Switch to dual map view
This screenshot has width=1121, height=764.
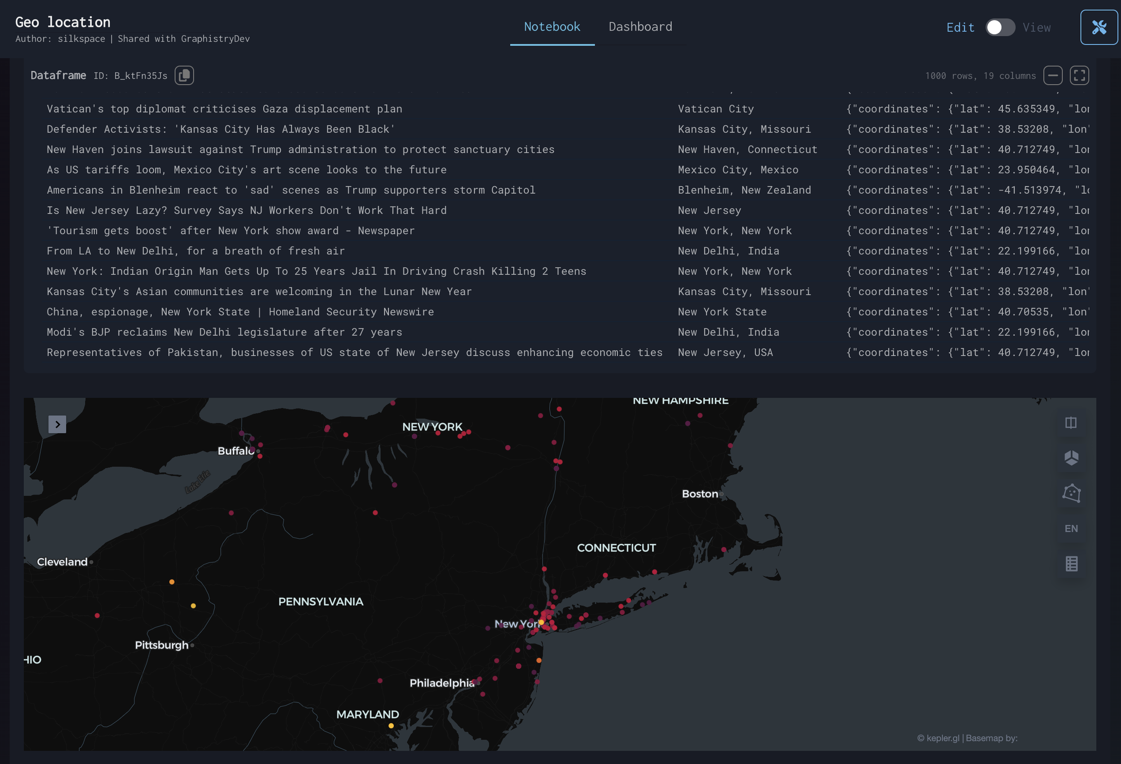[x=1071, y=423]
